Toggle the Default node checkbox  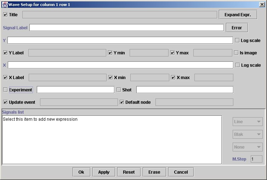(122, 102)
